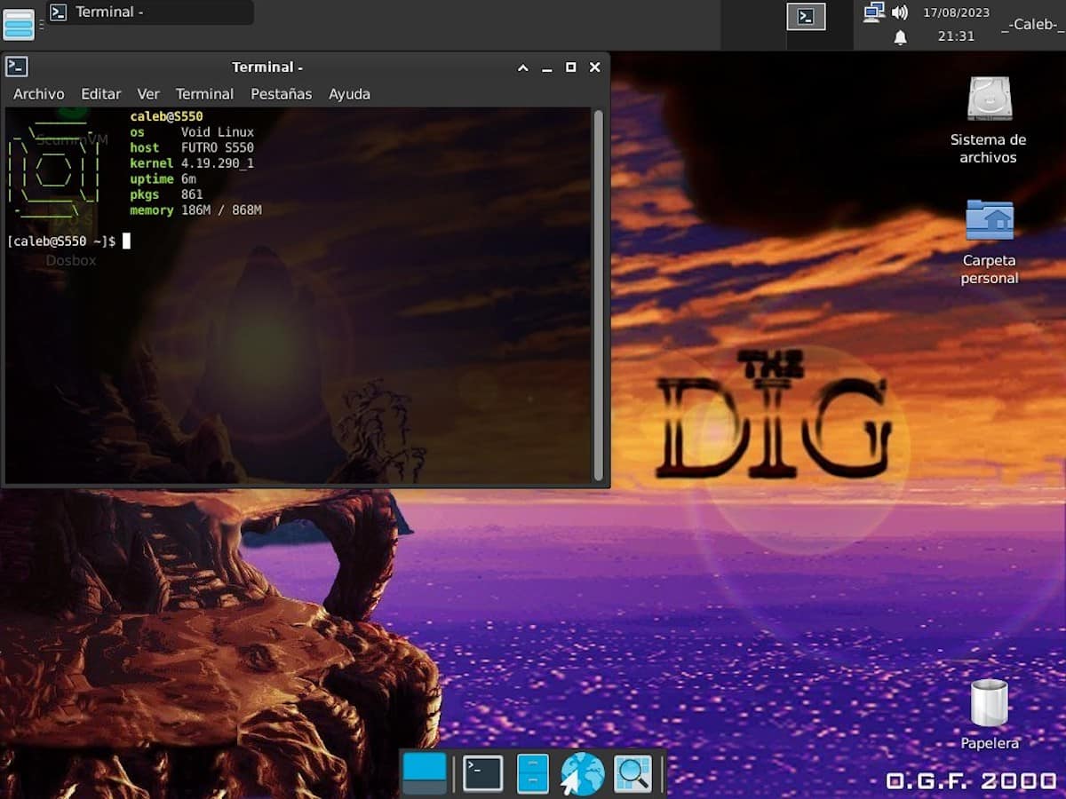Open the network connection tray icon

click(x=874, y=12)
